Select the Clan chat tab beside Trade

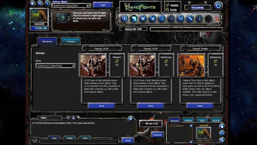(x=85, y=138)
